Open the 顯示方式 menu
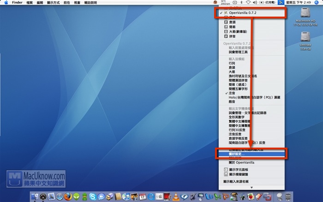Image resolution: width=323 pixels, height=202 pixels. pos(53,2)
